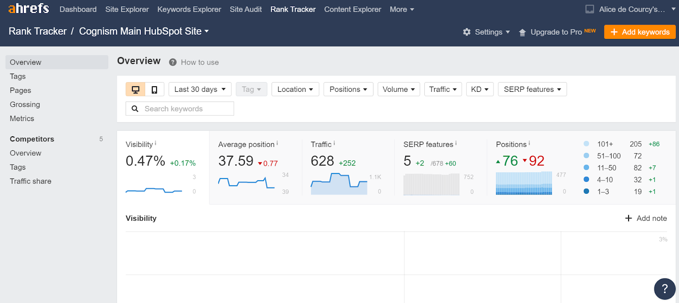This screenshot has height=303, width=679.
Task: Open the Cognism Main HubSpot Site project dropdown
Action: (x=144, y=31)
